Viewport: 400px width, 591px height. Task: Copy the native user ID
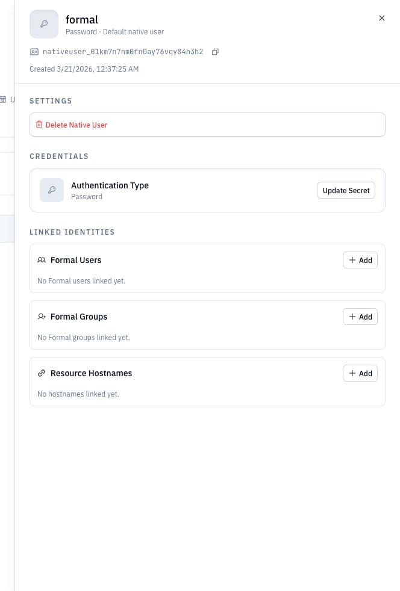point(215,52)
